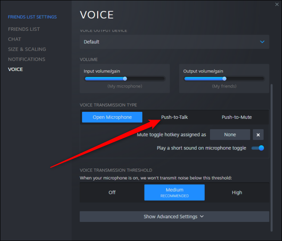Open the Notifications settings tab
Viewport: 282px width, 241px height.
26,59
